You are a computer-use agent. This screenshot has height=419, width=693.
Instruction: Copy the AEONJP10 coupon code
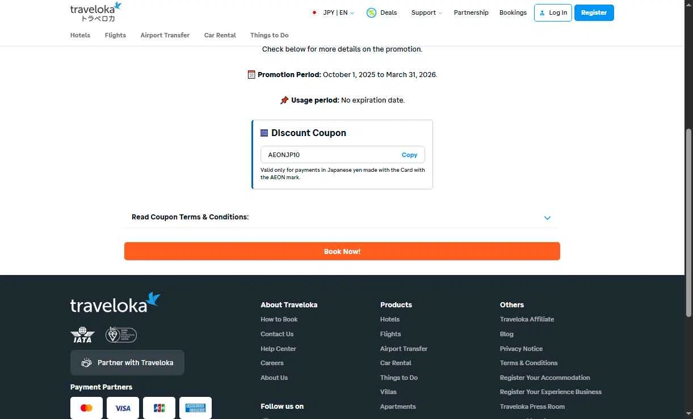pyautogui.click(x=409, y=155)
